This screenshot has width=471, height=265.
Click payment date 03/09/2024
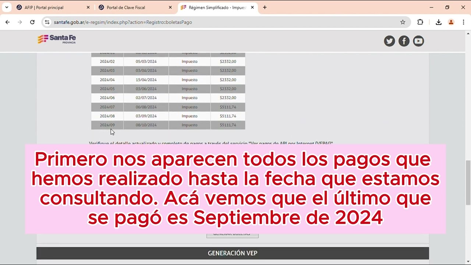click(x=146, y=116)
